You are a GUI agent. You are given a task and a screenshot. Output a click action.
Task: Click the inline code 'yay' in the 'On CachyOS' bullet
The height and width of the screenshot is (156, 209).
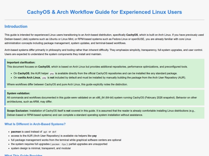tap(52, 74)
